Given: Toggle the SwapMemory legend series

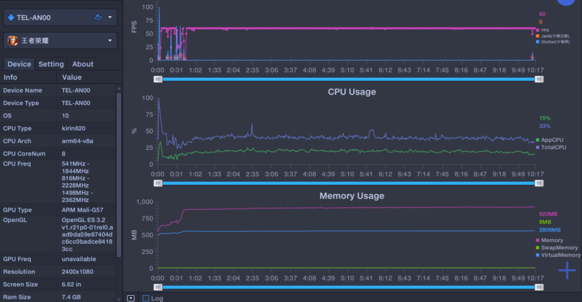Looking at the screenshot, I should tap(557, 247).
